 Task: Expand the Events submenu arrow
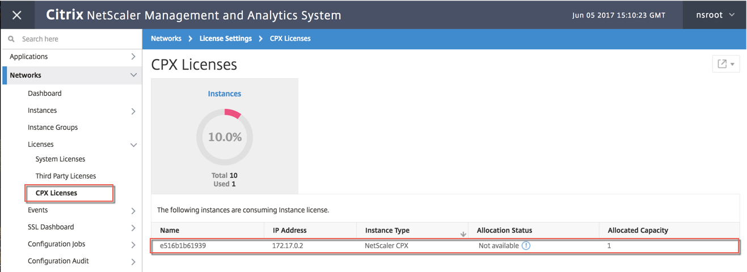point(133,211)
